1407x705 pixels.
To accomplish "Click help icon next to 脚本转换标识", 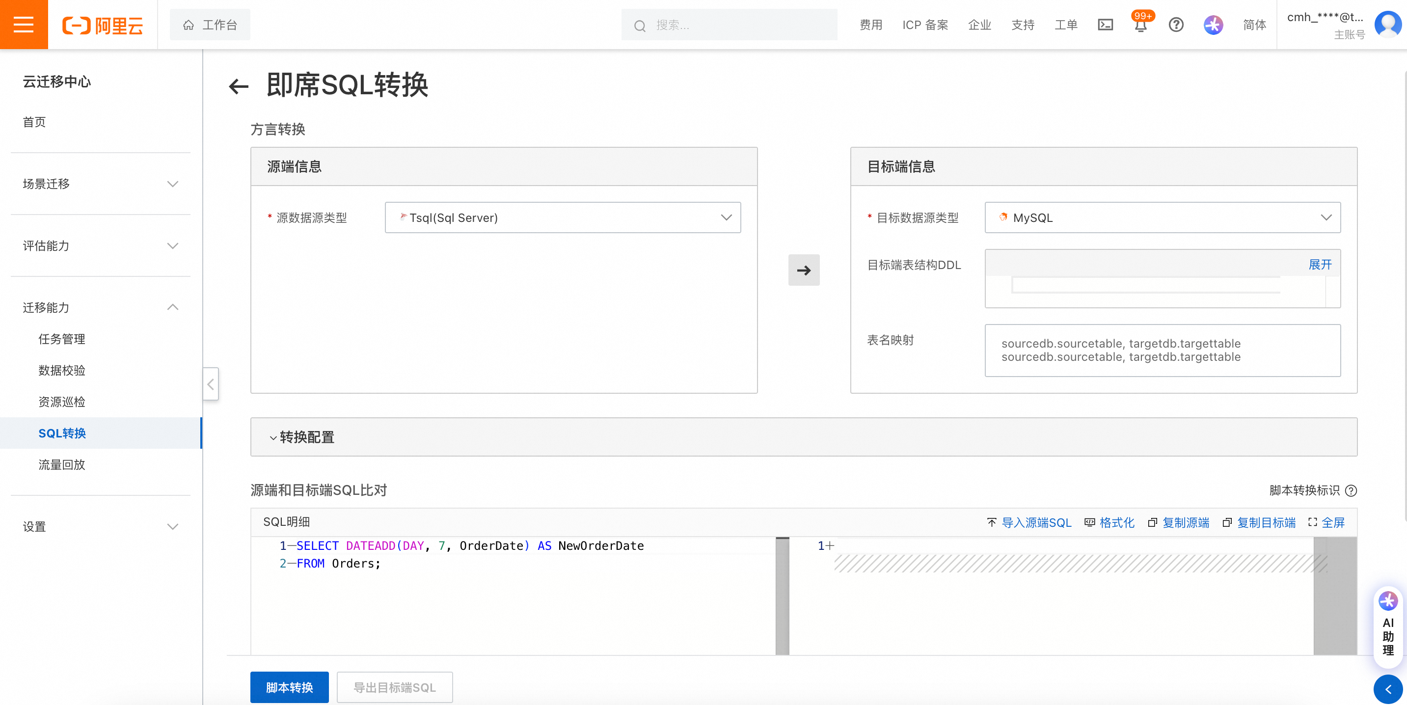I will point(1352,490).
